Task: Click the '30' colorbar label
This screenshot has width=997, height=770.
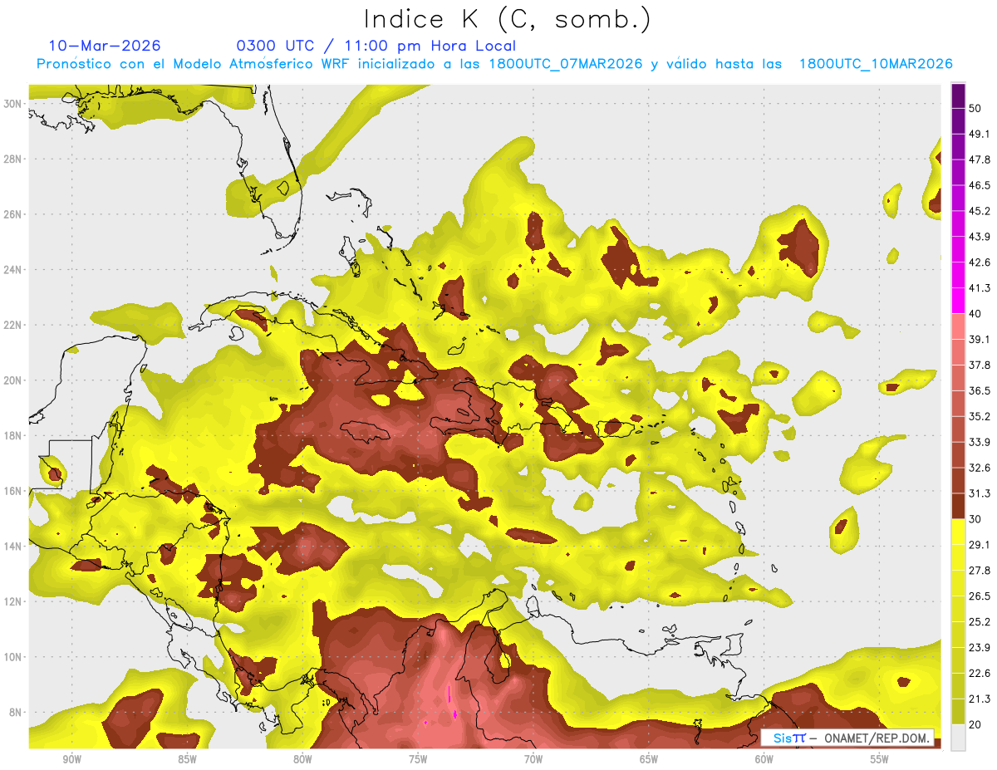Action: pyautogui.click(x=976, y=519)
